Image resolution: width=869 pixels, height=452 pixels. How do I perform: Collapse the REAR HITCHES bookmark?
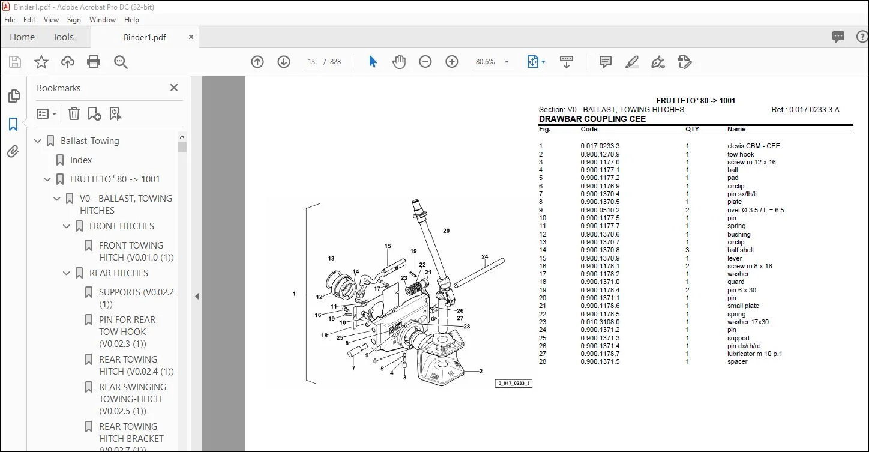pyautogui.click(x=67, y=273)
